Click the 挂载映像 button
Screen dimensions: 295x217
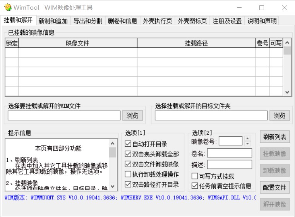pos(275,154)
